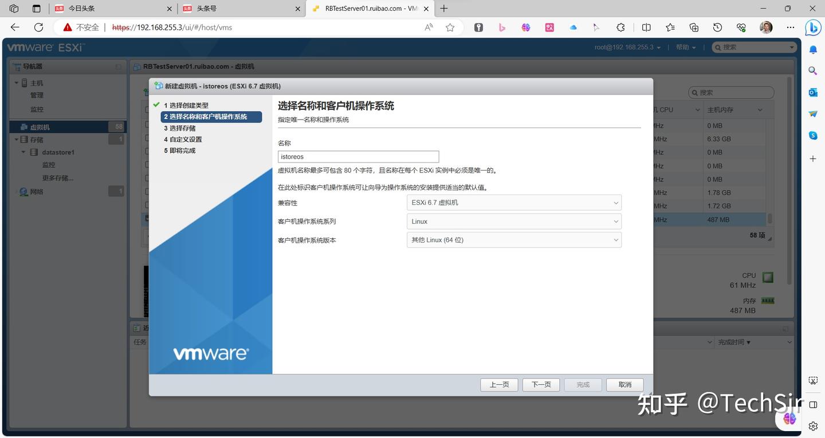Open Skype from the Edge sidebar

[813, 135]
